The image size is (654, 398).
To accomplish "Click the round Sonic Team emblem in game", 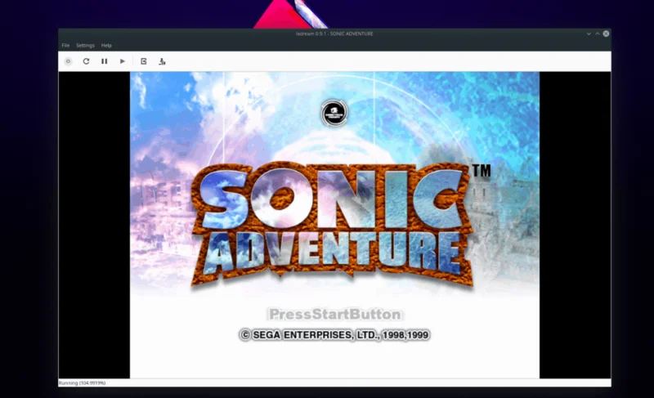I will [x=334, y=113].
